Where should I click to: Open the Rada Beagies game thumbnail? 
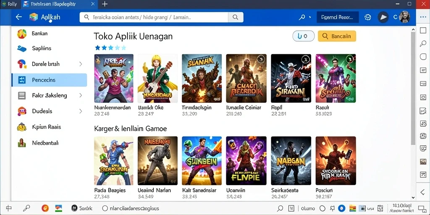[x=114, y=161]
